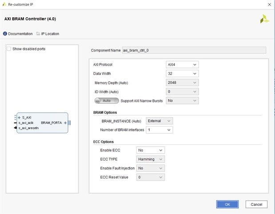
Task: Close the Re-customize IP dialog
Action: coord(268,4)
